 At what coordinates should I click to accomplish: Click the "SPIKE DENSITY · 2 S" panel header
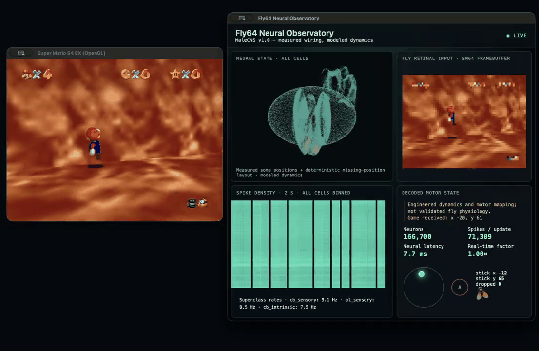[293, 193]
